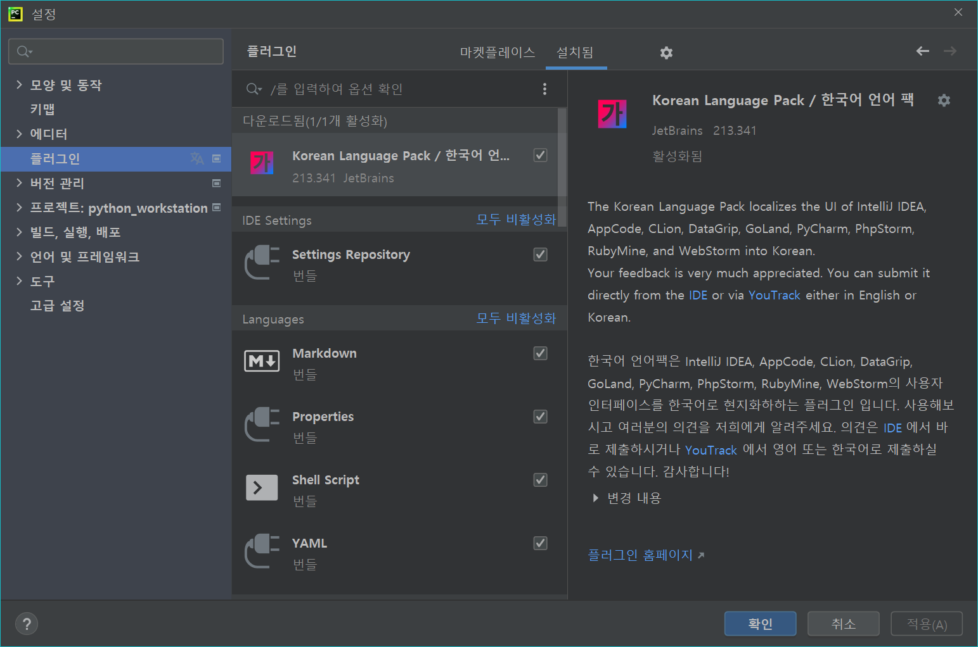Open the 키맵 settings page
Viewport: 978px width, 647px height.
42,110
